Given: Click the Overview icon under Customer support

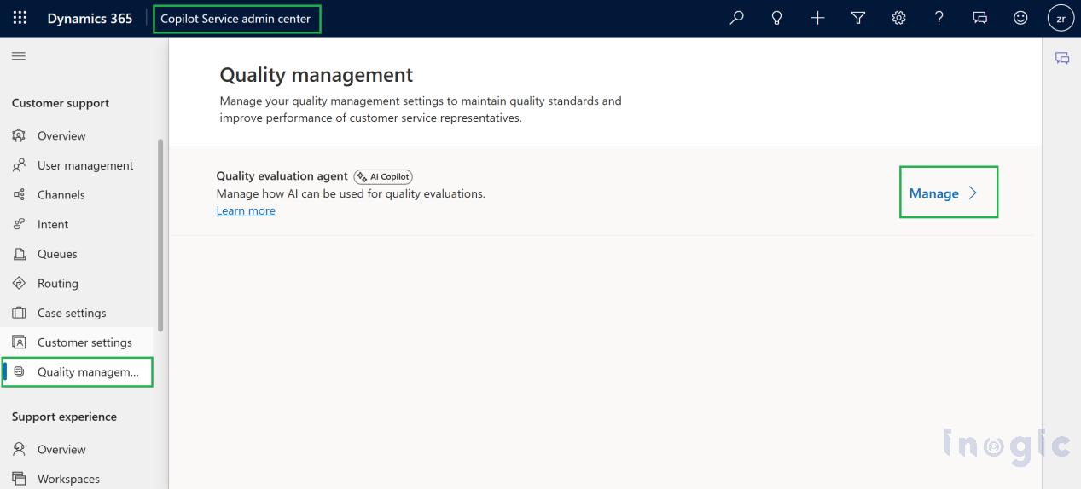Looking at the screenshot, I should tap(19, 135).
